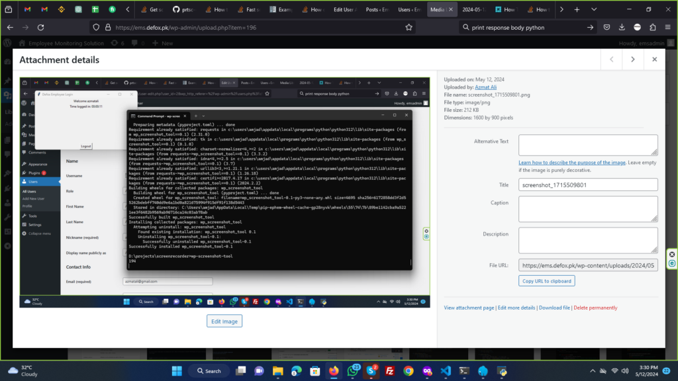Switch to the 'Users' browser tab

(x=410, y=10)
